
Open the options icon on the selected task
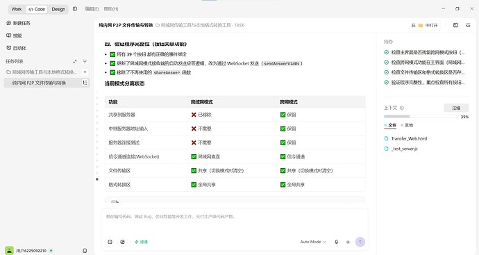[85, 83]
